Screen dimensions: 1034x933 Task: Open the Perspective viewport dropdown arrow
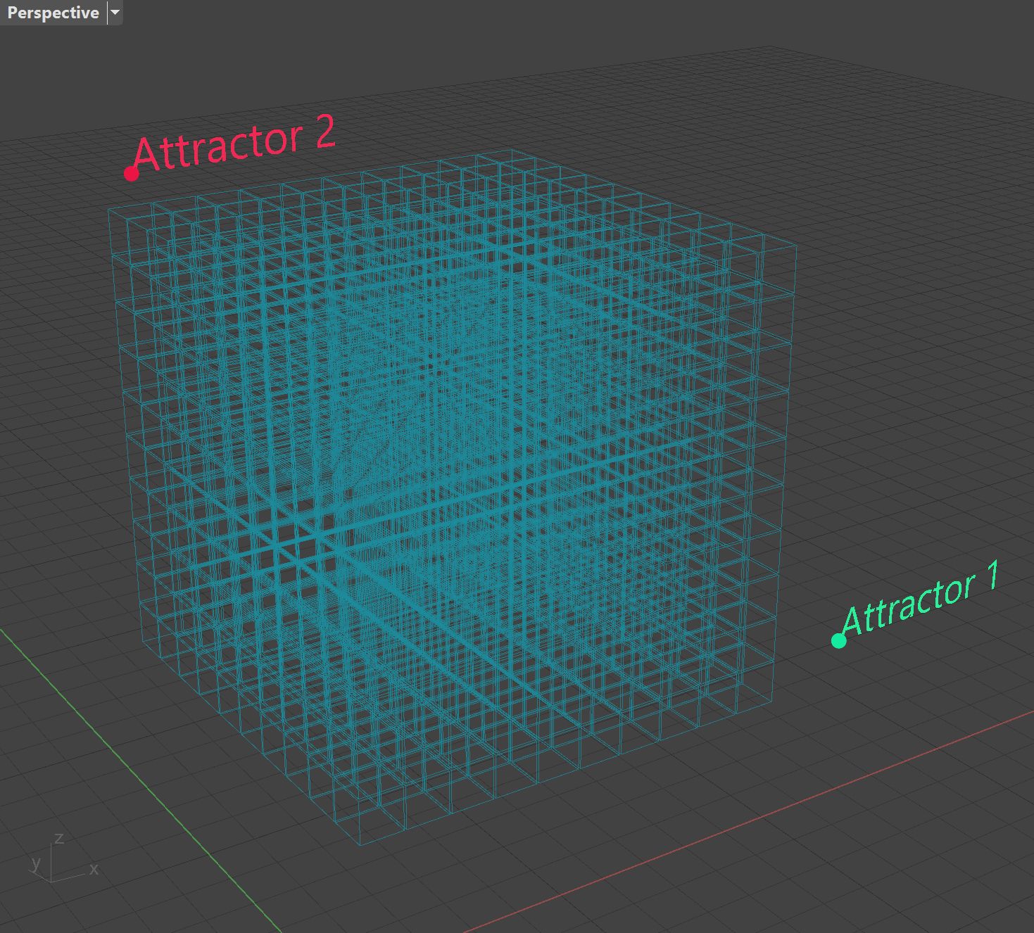click(x=115, y=13)
